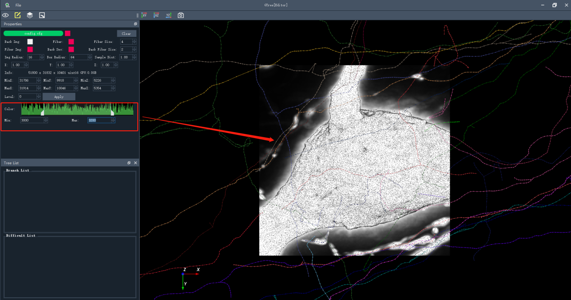
Task: Switch to the XZ plane view
Action: (x=156, y=15)
